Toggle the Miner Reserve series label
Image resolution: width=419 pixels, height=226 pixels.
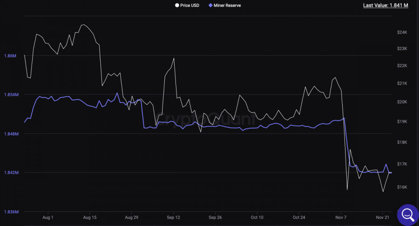(x=227, y=6)
